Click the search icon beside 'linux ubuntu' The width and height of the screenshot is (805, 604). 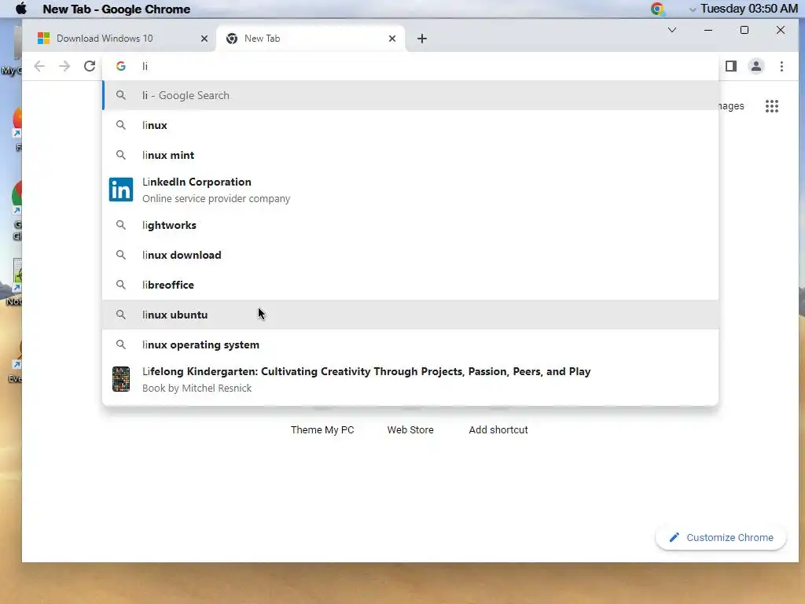[121, 315]
